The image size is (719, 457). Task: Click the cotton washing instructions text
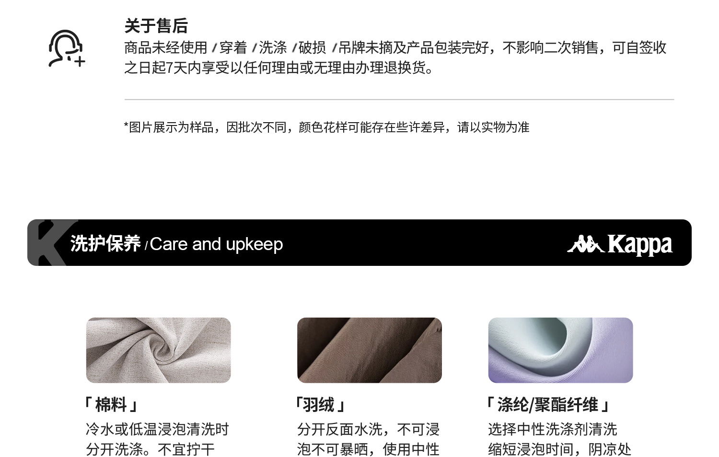pyautogui.click(x=157, y=439)
